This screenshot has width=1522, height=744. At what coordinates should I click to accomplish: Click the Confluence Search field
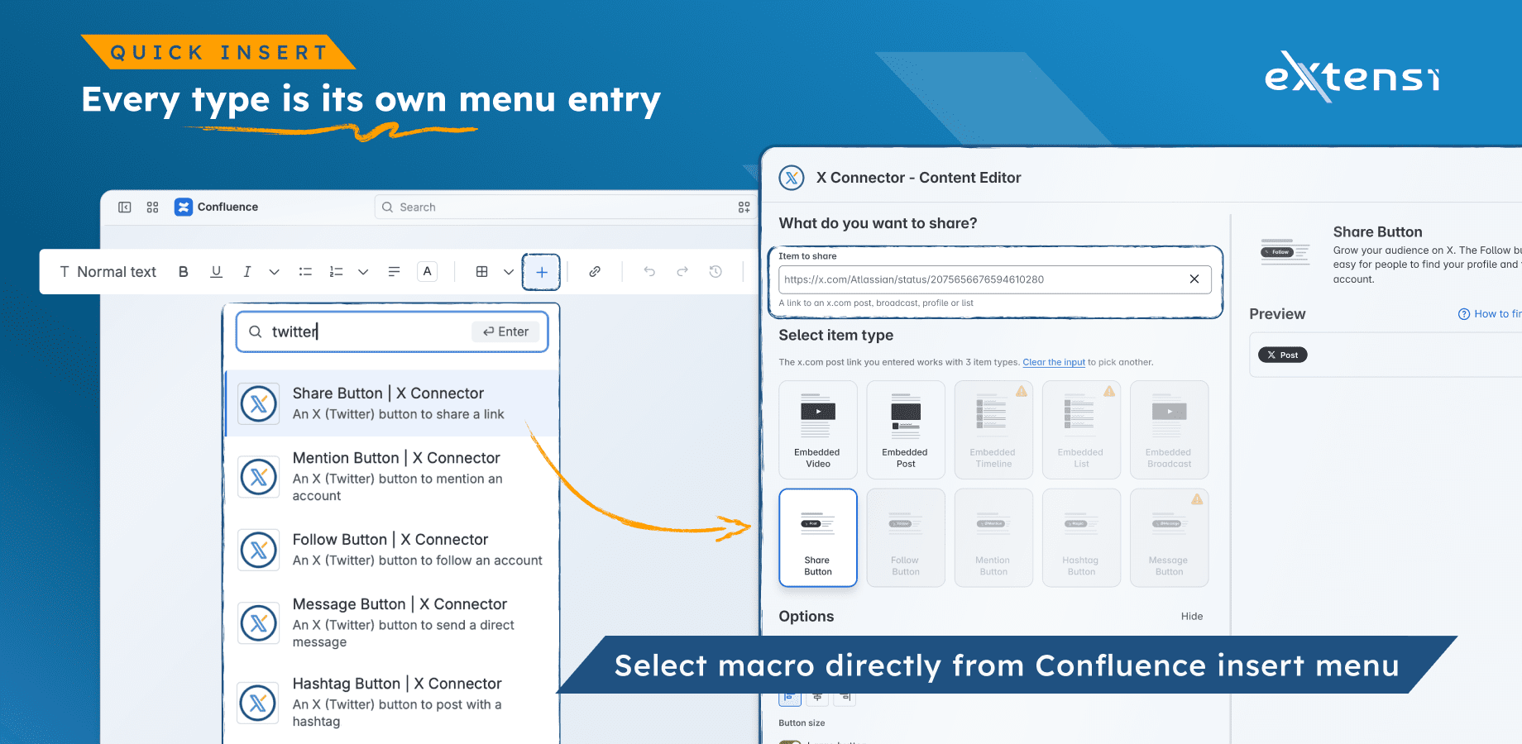coord(554,207)
